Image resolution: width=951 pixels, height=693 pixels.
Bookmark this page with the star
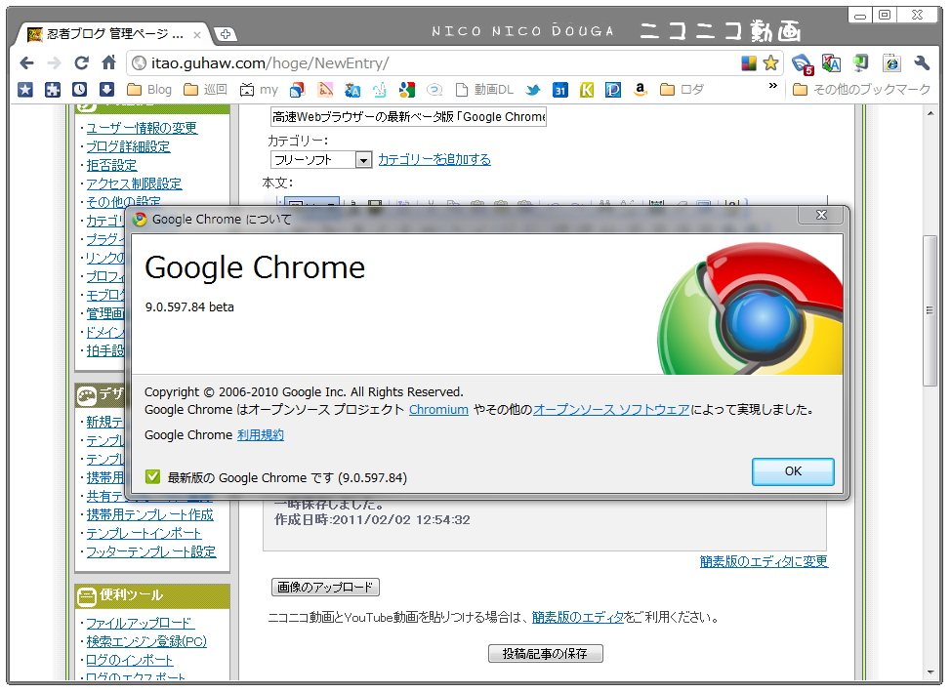pos(771,63)
